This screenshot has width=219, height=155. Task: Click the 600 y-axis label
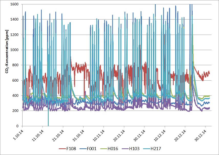[x=15, y=80]
